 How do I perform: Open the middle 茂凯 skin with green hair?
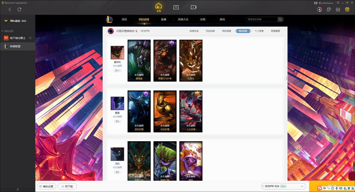pyautogui.click(x=165, y=161)
